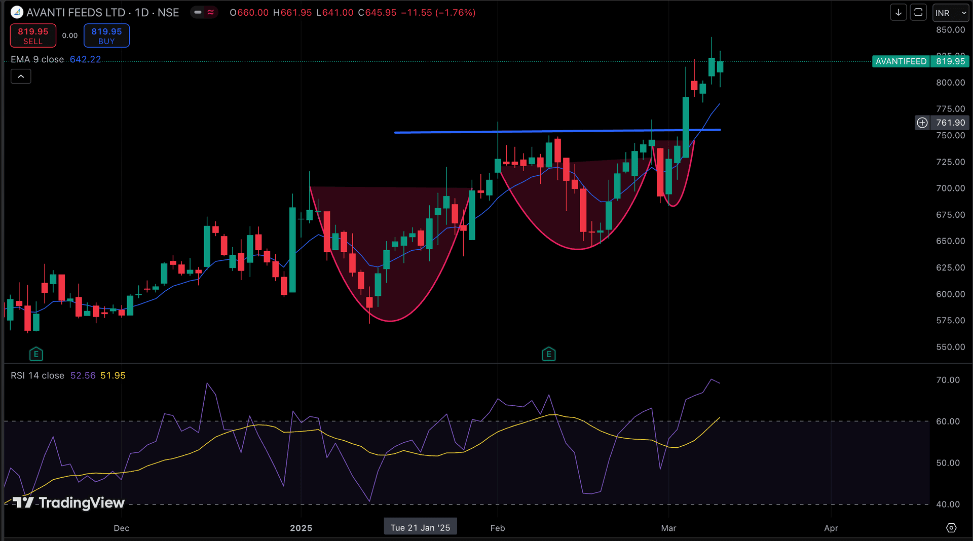Click the close price value C645.95
Viewport: 973px width, 541px height.
click(377, 13)
